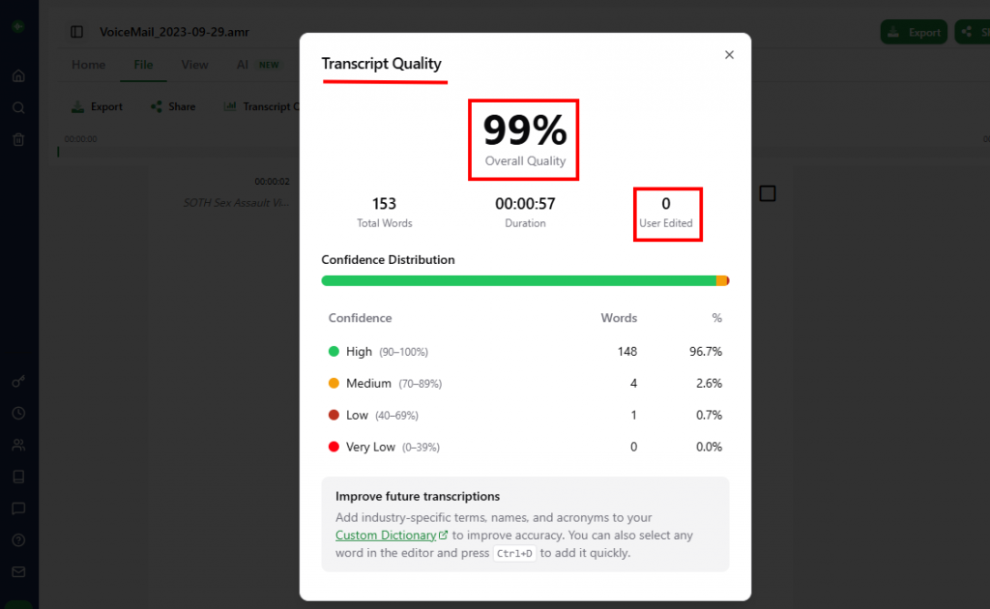The width and height of the screenshot is (990, 609).
Task: Open the clock history icon in sidebar
Action: click(18, 413)
